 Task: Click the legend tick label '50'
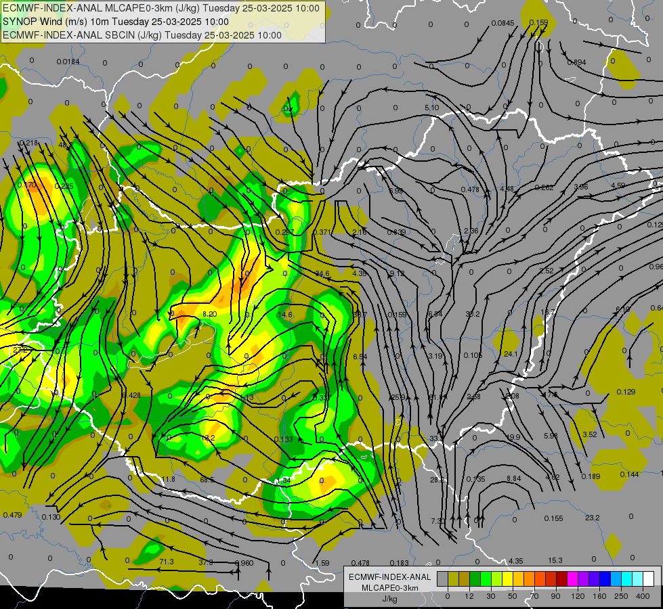(x=513, y=596)
